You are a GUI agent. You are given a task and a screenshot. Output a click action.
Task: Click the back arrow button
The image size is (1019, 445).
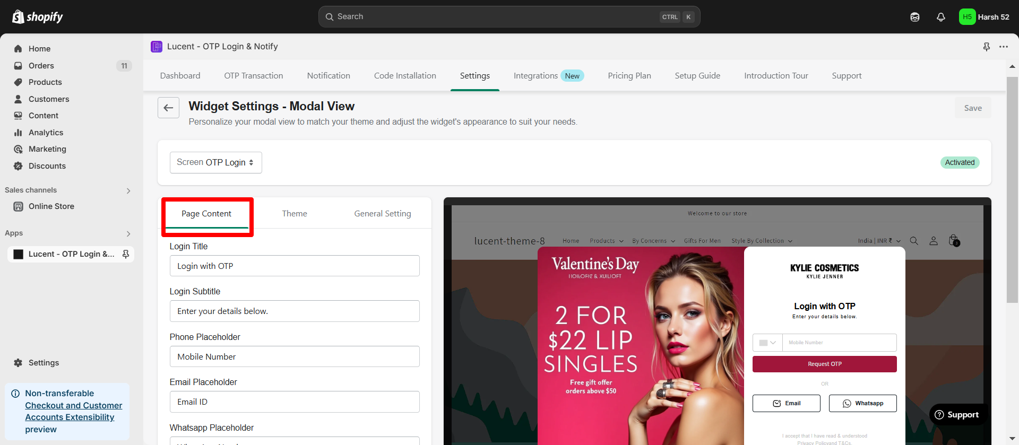[168, 108]
